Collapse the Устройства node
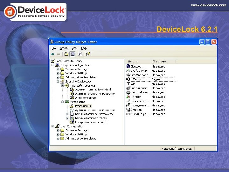 coord(63,102)
